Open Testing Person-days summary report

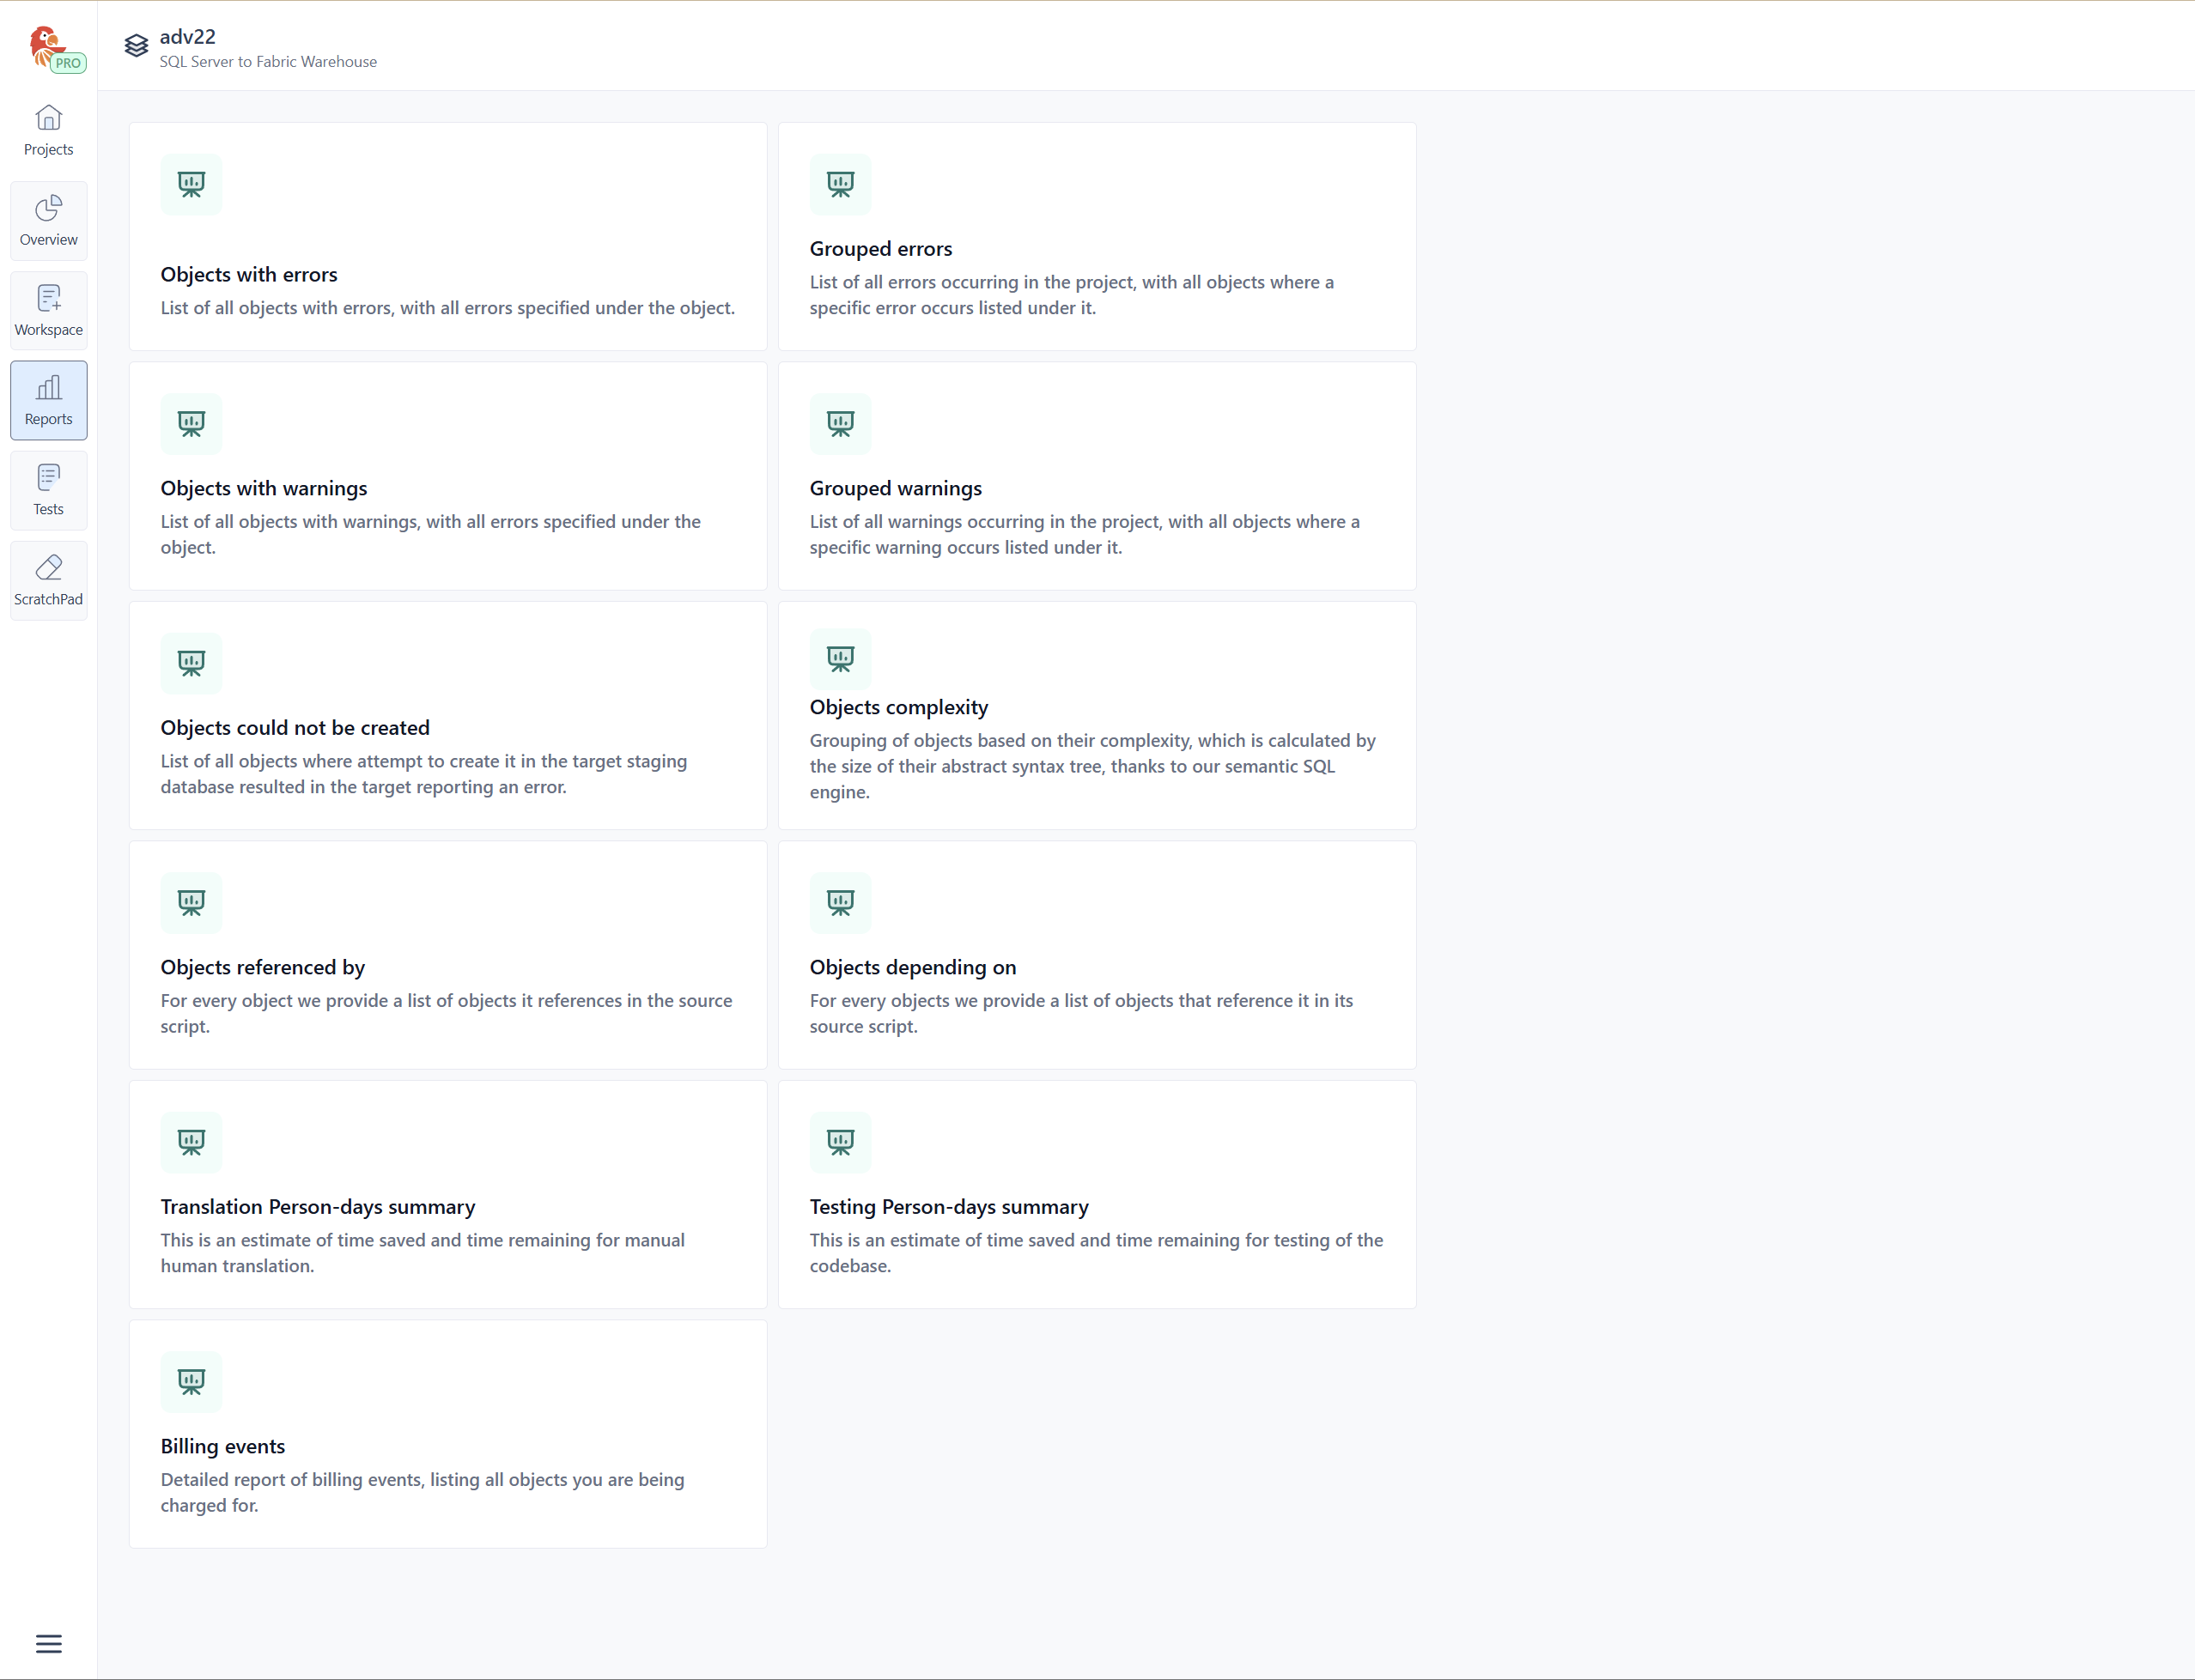[947, 1206]
